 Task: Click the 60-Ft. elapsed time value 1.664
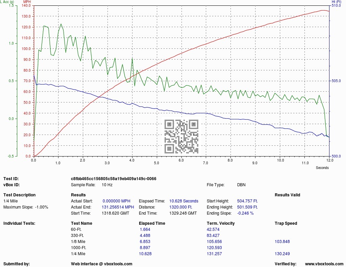point(145,229)
